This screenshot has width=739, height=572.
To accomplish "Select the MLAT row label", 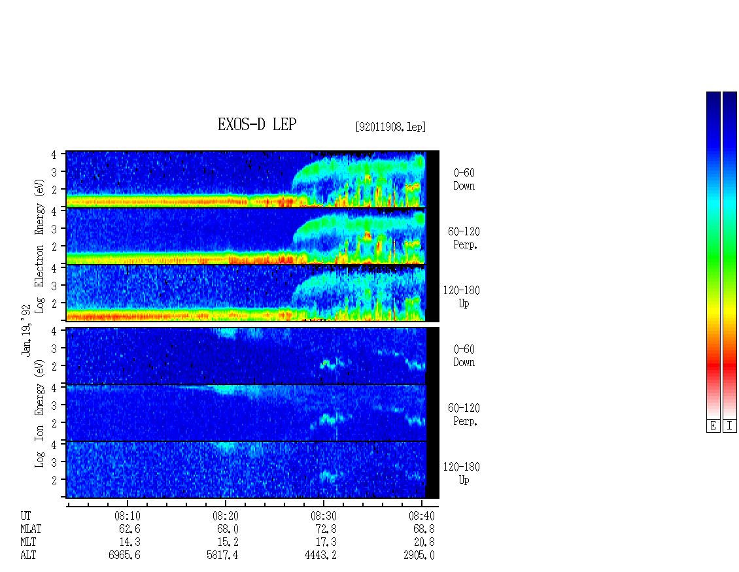I will click(31, 529).
